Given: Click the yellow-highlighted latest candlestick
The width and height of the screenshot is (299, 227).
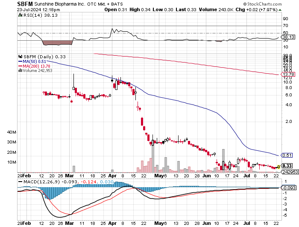Looking at the screenshot, I should coord(278,167).
